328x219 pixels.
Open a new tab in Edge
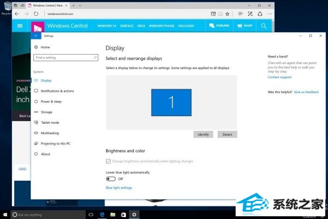coord(73,5)
